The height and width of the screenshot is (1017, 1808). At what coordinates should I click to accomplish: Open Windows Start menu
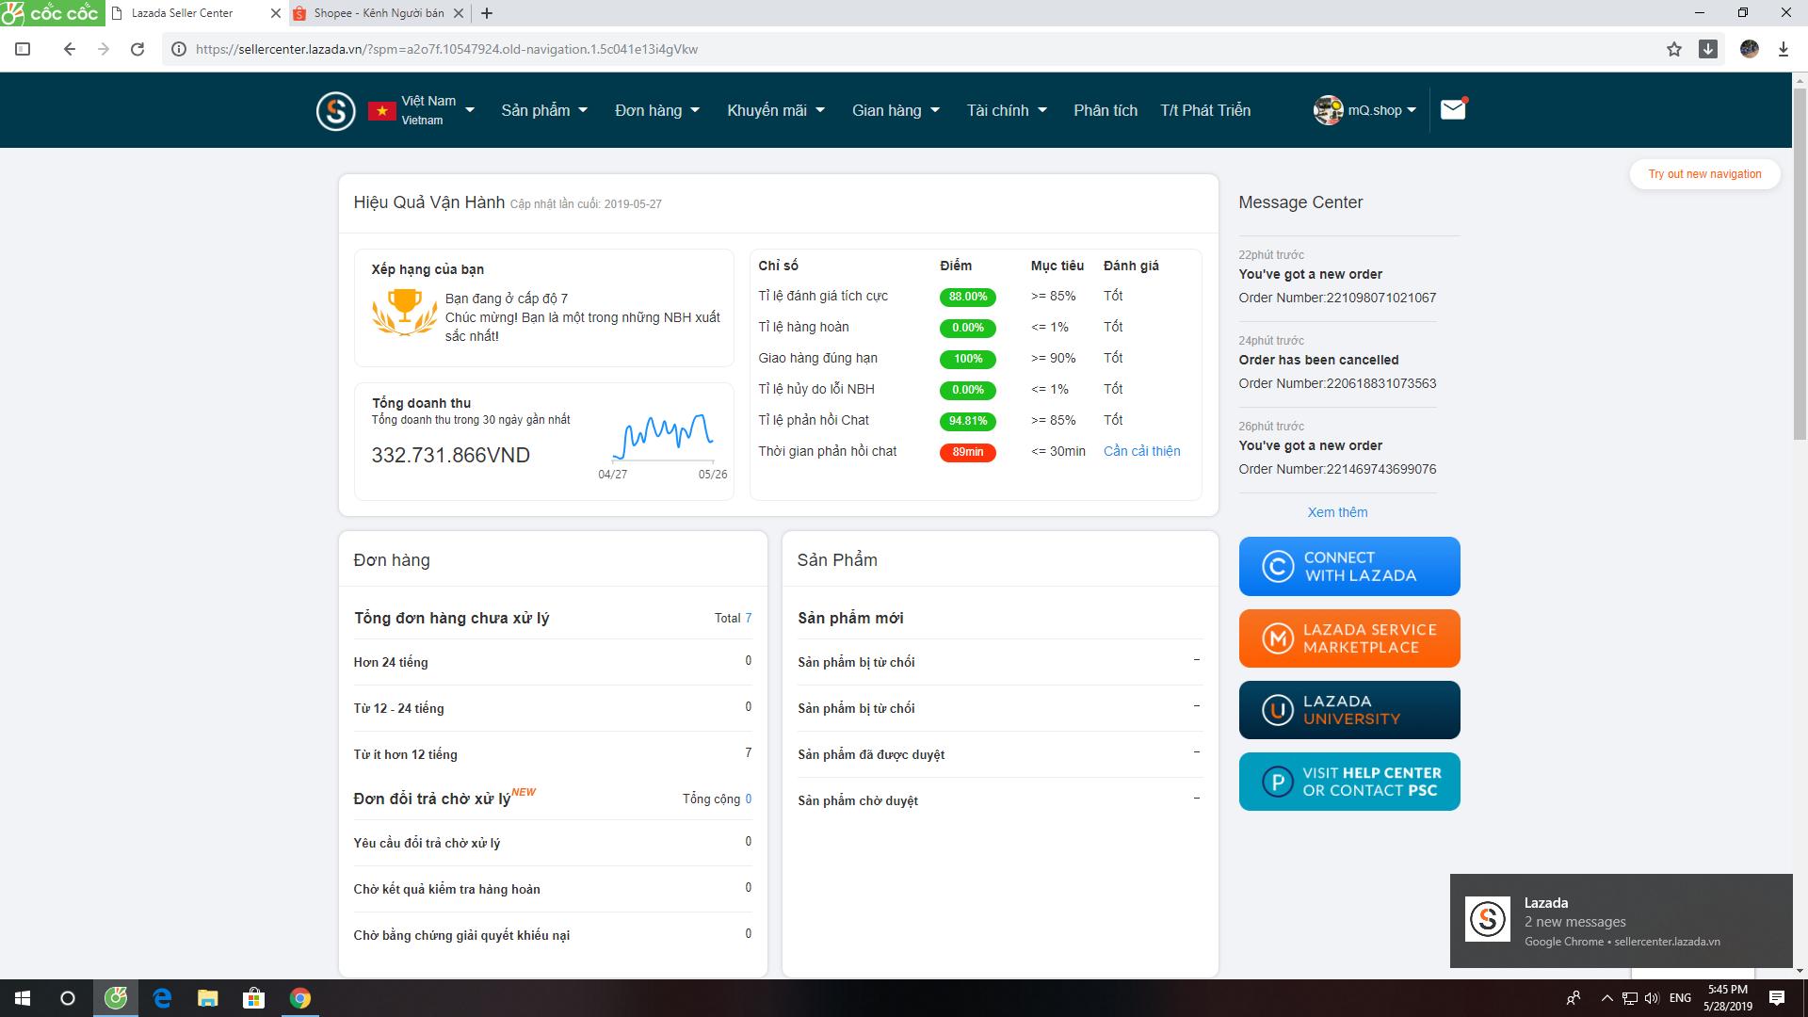[x=23, y=998]
